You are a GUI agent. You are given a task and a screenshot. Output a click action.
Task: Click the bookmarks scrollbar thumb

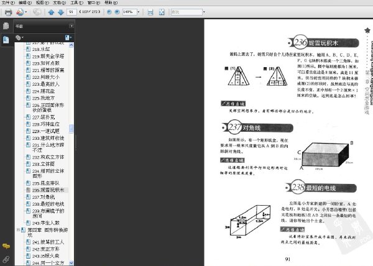pos(71,129)
